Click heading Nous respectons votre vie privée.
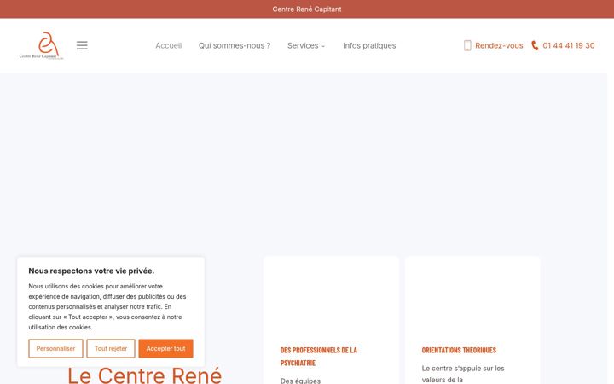 91,271
